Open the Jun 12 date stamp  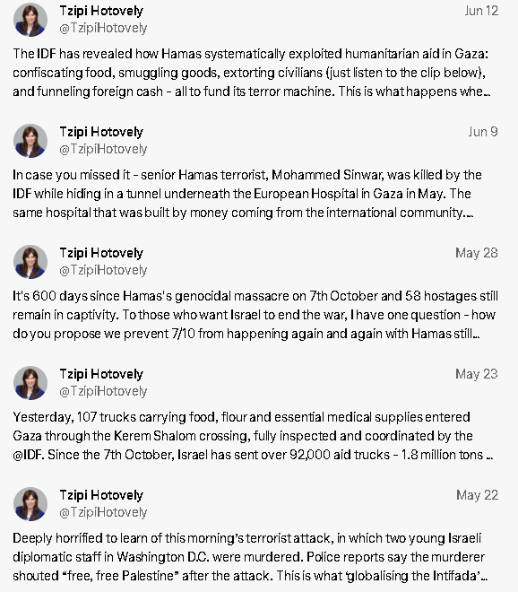(x=481, y=11)
